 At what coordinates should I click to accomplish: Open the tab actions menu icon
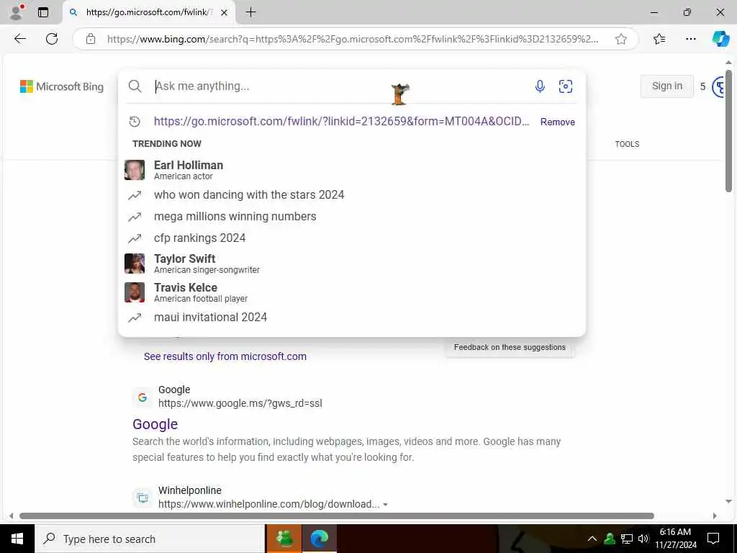(x=43, y=12)
